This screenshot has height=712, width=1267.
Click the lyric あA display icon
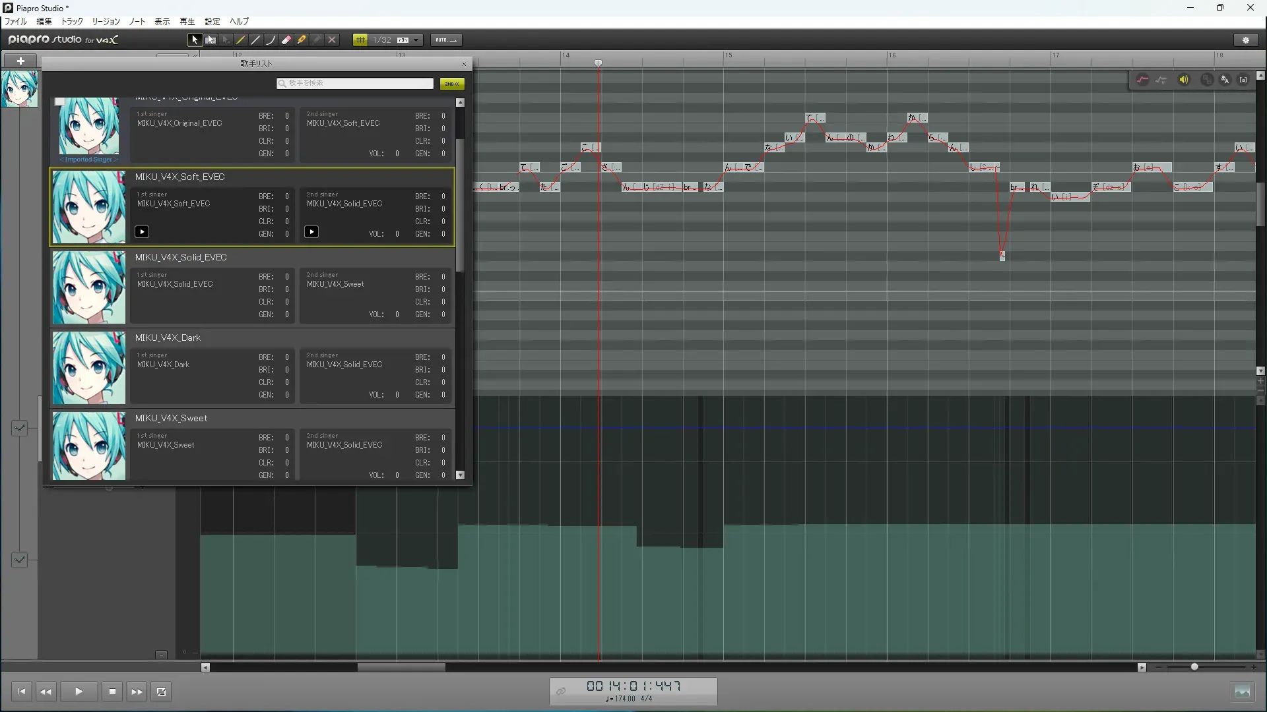[1225, 80]
